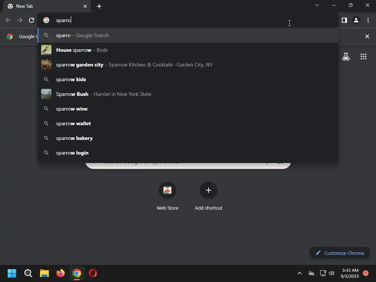Choose the House sparrow suggestion
This screenshot has width=376, height=282.
188,50
